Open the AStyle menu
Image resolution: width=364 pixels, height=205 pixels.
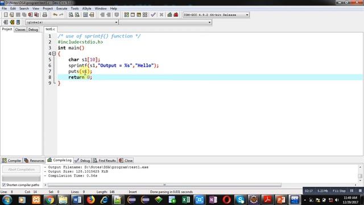tap(86, 9)
